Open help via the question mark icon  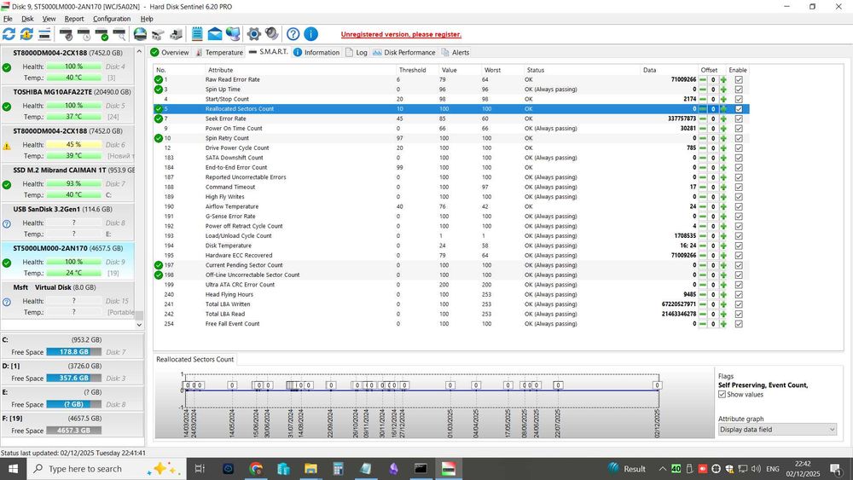293,34
